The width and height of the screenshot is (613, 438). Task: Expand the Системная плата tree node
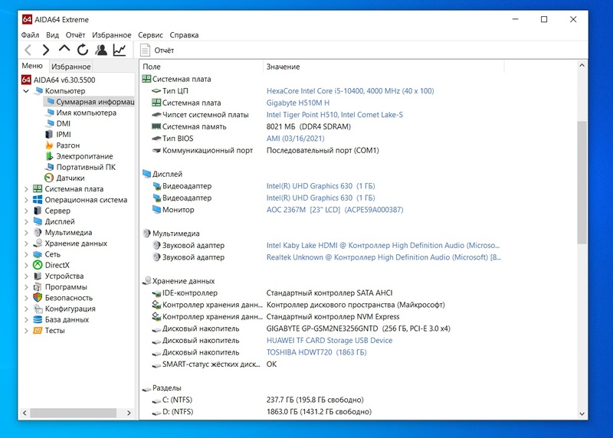click(26, 188)
